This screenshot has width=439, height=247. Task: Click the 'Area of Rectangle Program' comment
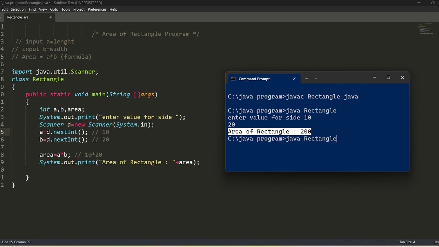145,34
